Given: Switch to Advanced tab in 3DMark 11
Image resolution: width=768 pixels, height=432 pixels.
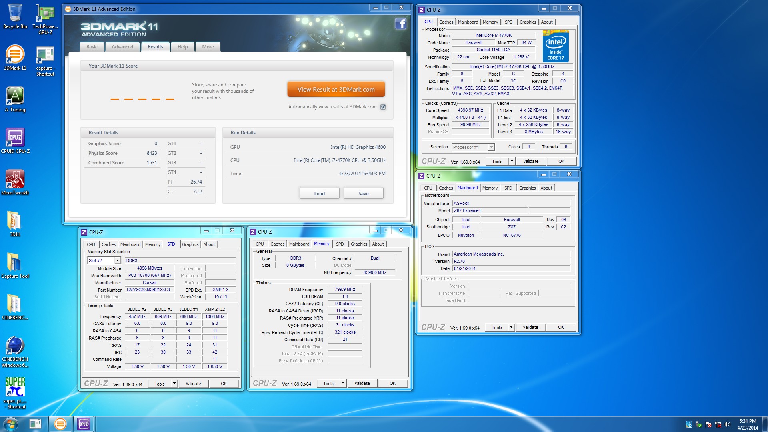Looking at the screenshot, I should click(122, 47).
